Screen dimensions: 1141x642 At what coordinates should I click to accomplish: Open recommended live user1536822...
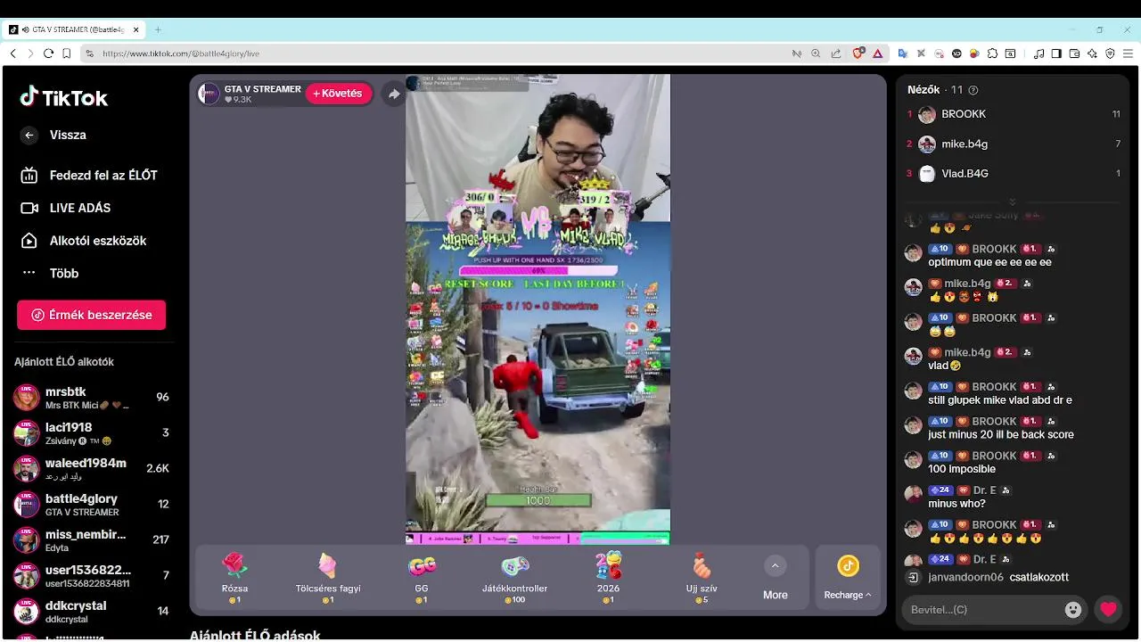[x=91, y=576]
